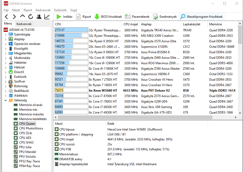Select the Menü tab
243x172 pixels.
(x=8, y=23)
